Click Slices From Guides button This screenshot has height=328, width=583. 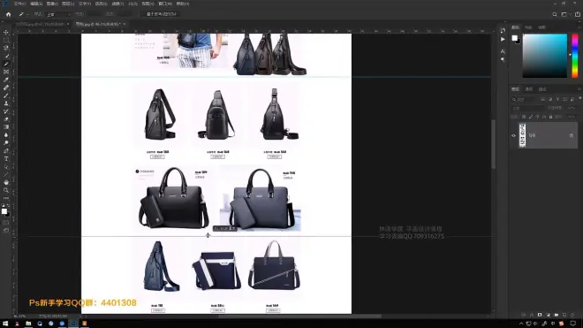[x=161, y=14]
